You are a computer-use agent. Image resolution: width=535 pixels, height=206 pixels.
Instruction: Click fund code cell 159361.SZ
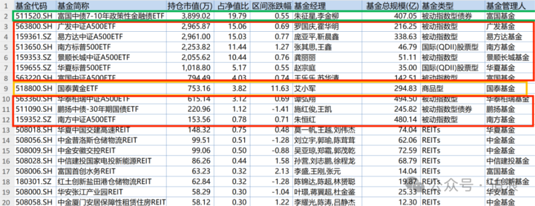(35, 36)
